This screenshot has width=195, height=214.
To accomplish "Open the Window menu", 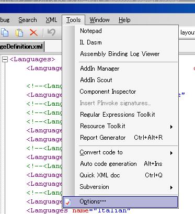I will [100, 20].
